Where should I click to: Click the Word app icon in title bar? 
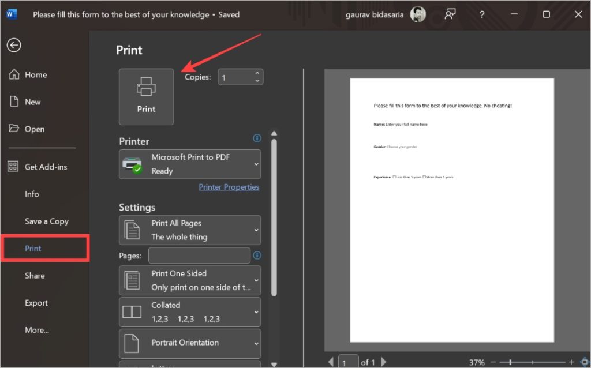pos(12,14)
